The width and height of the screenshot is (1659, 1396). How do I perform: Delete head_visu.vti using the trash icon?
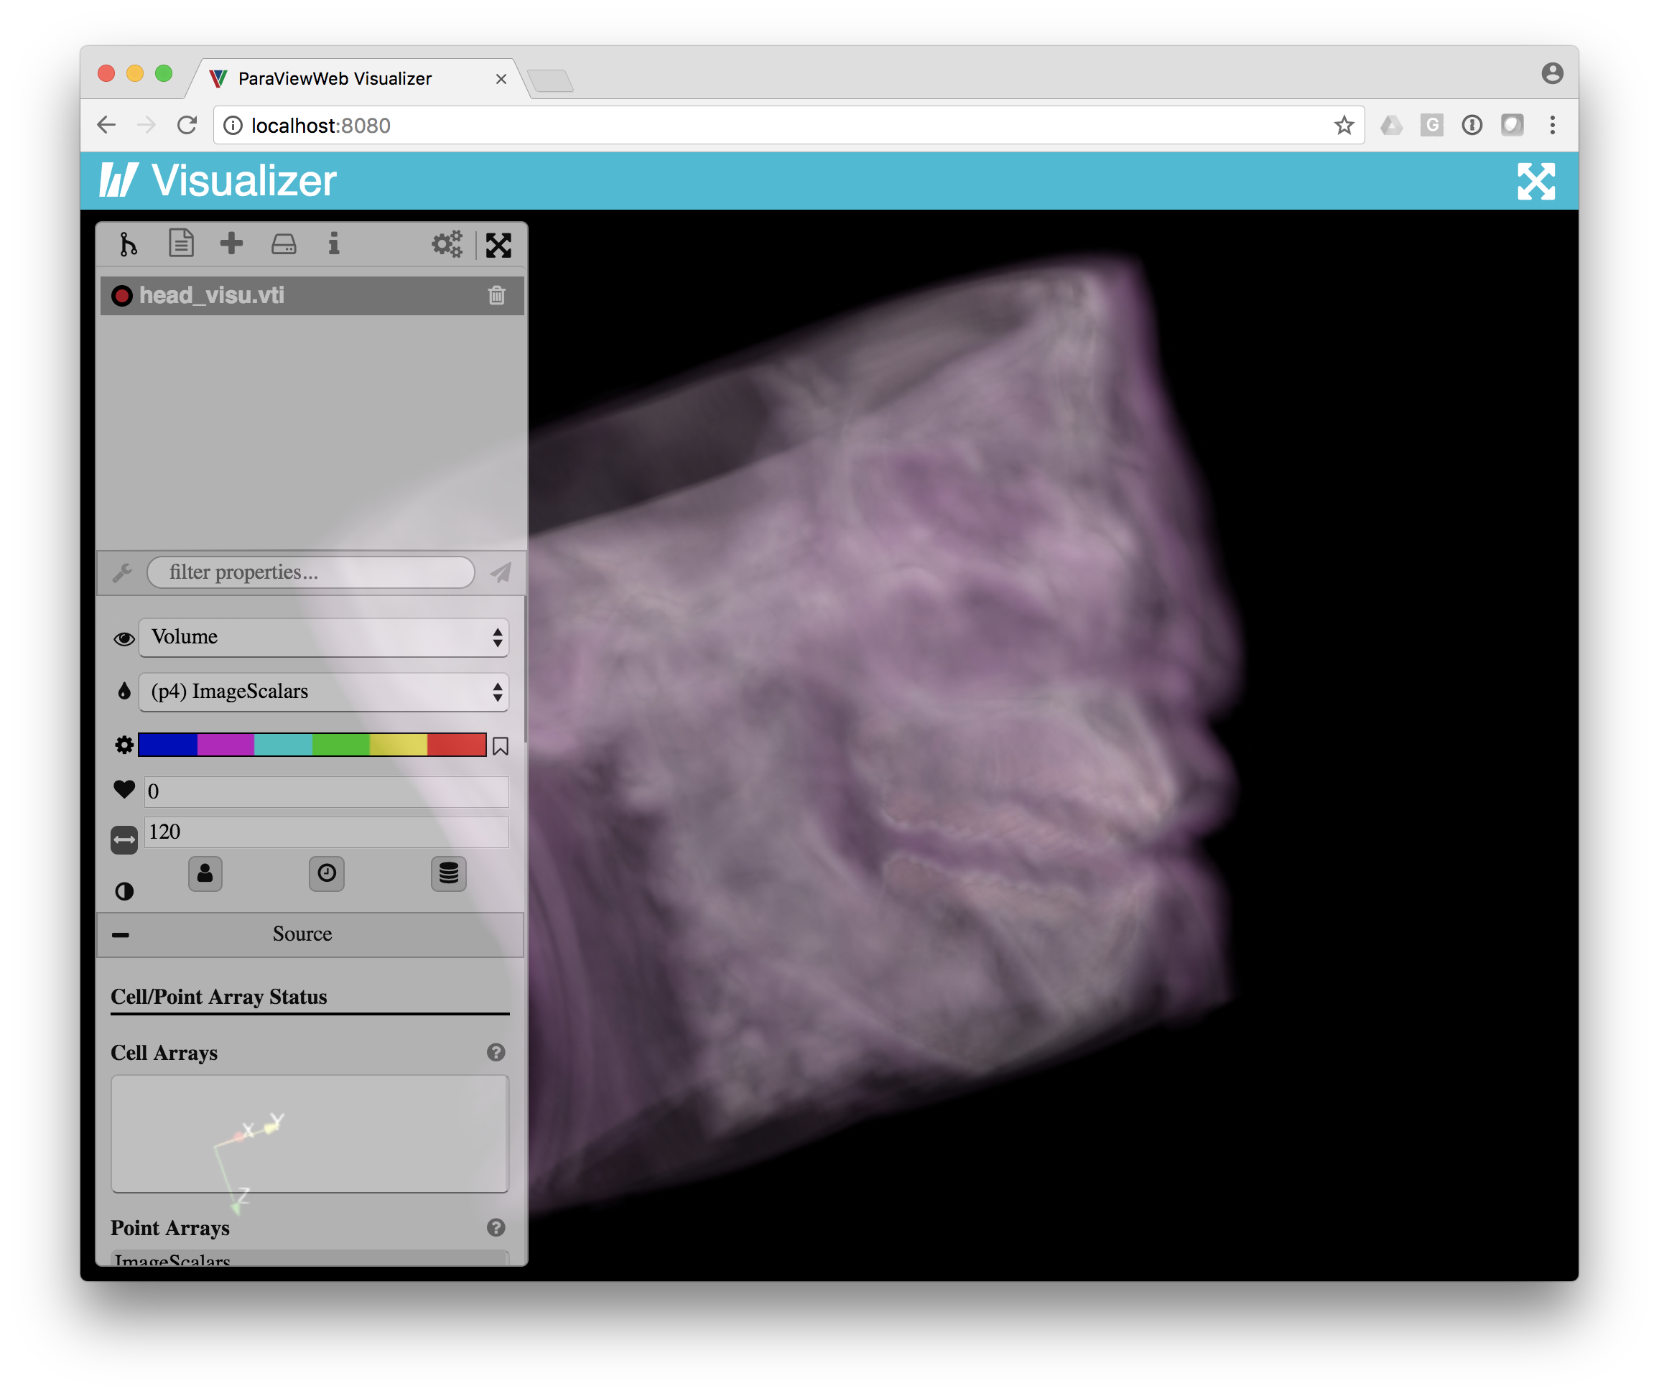[x=497, y=295]
